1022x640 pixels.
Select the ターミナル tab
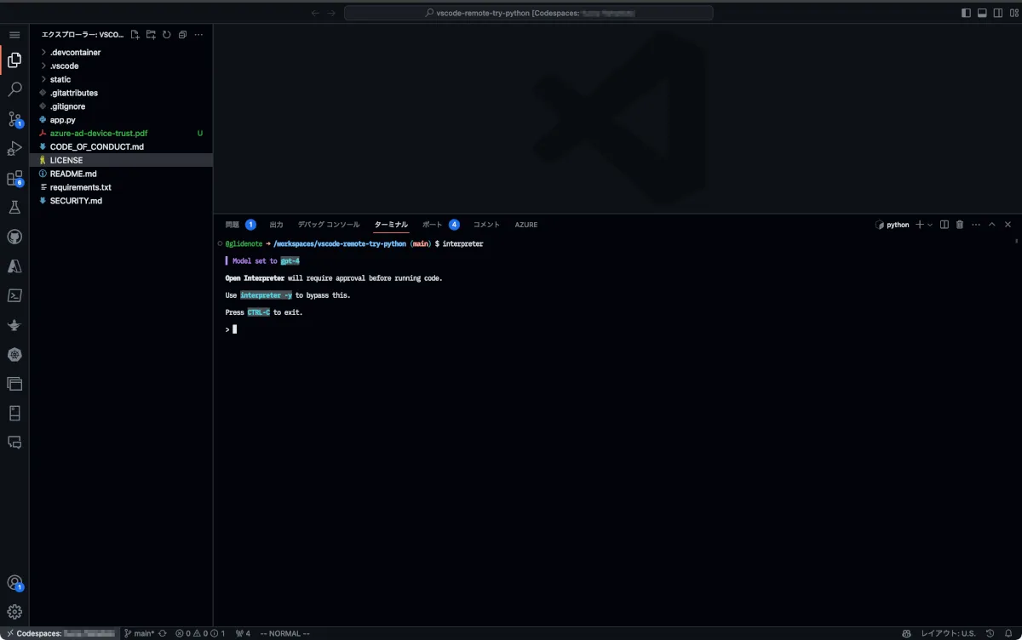pos(392,225)
